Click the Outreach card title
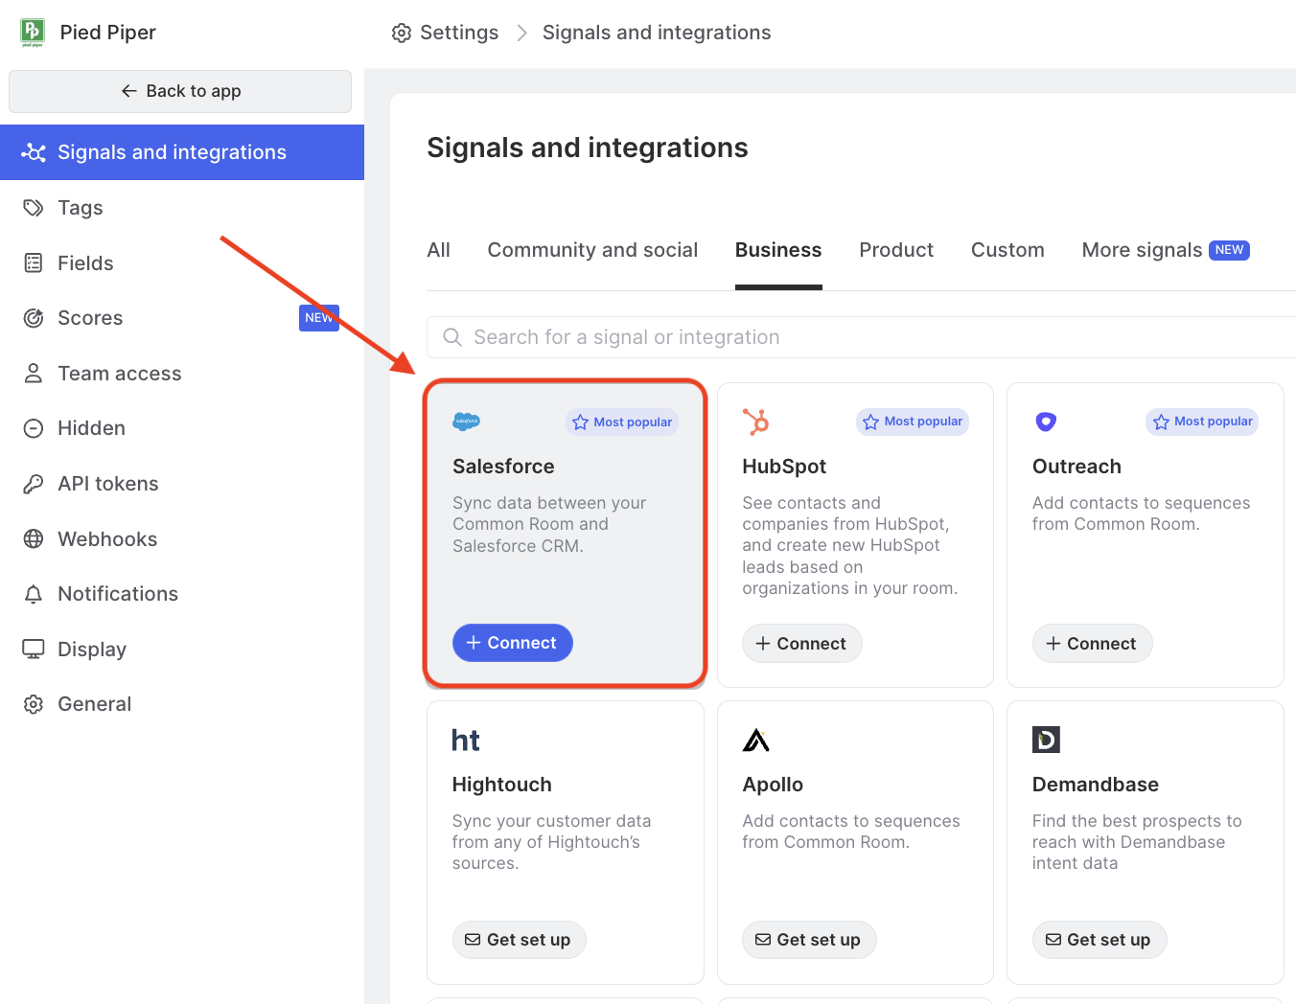 coord(1076,467)
